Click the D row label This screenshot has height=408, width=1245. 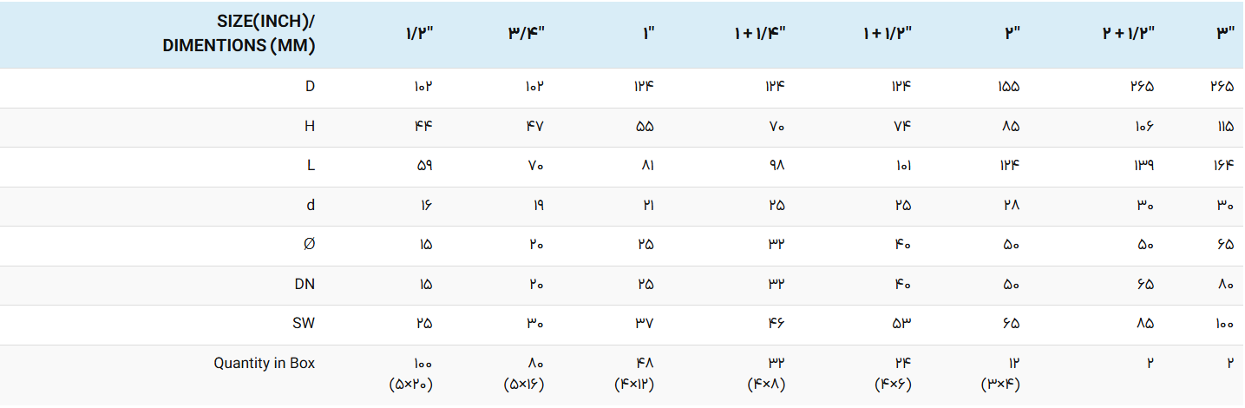point(310,87)
